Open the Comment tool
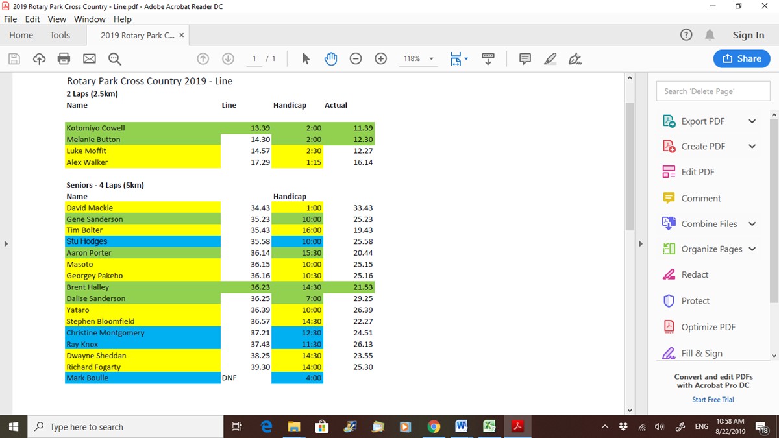The height and width of the screenshot is (438, 779). coord(691,198)
